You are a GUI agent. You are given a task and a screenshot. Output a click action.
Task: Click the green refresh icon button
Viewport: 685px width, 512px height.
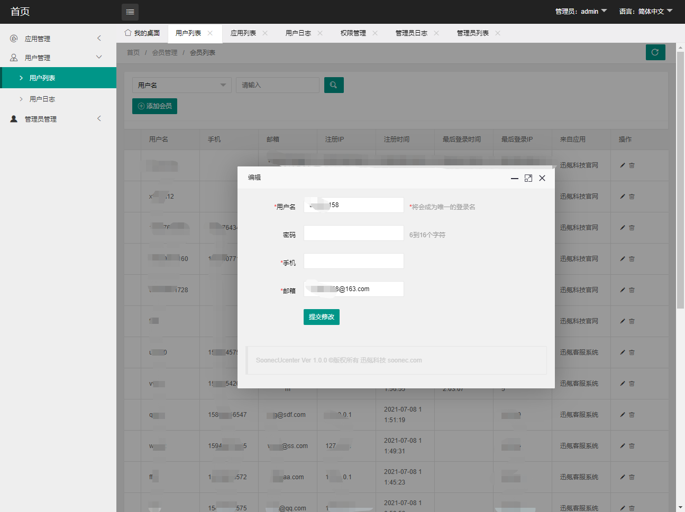655,52
